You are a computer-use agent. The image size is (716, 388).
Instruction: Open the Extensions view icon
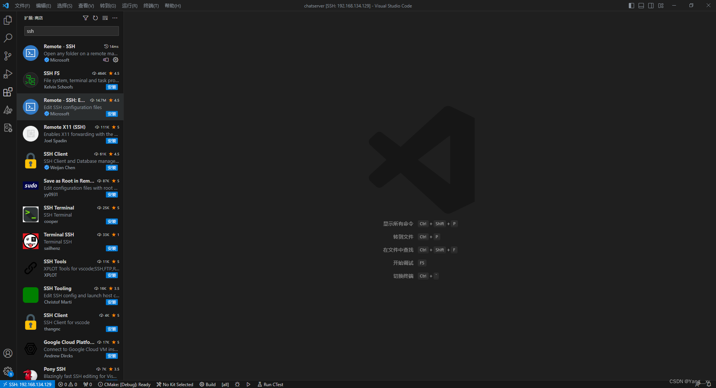point(8,92)
